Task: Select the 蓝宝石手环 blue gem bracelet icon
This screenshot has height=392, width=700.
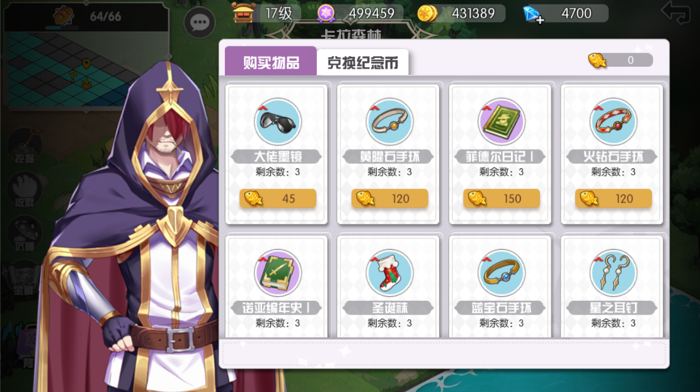Action: coord(502,273)
